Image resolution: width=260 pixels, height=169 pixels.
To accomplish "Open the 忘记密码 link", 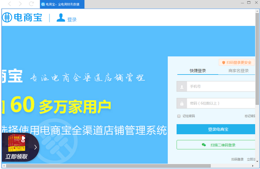I will (x=250, y=116).
